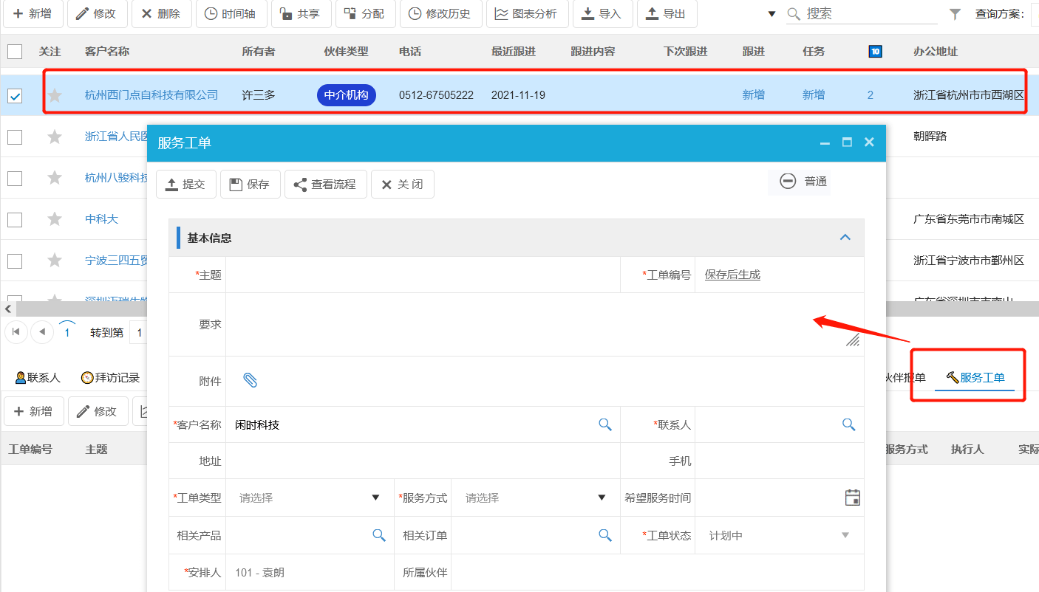Click the 保存 save button

click(x=250, y=184)
